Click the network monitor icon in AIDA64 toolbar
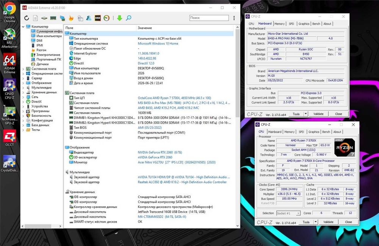Viewport: 379px width, 246px height. pos(63,18)
